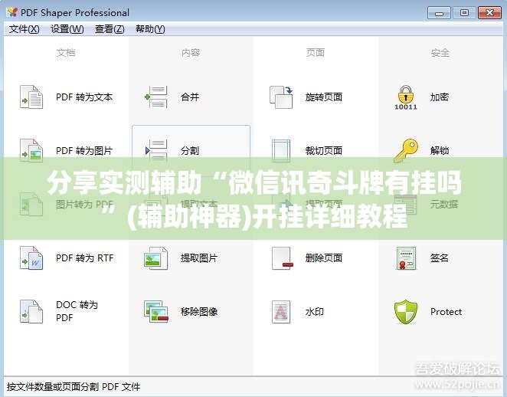The width and height of the screenshot is (507, 397).
Task: Choose the 分割 split tool
Action: pos(191,149)
